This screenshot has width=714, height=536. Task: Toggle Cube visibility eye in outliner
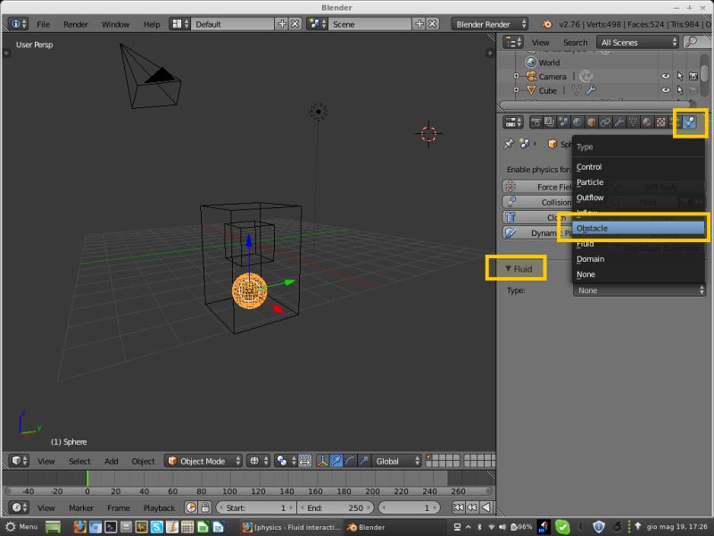point(666,90)
